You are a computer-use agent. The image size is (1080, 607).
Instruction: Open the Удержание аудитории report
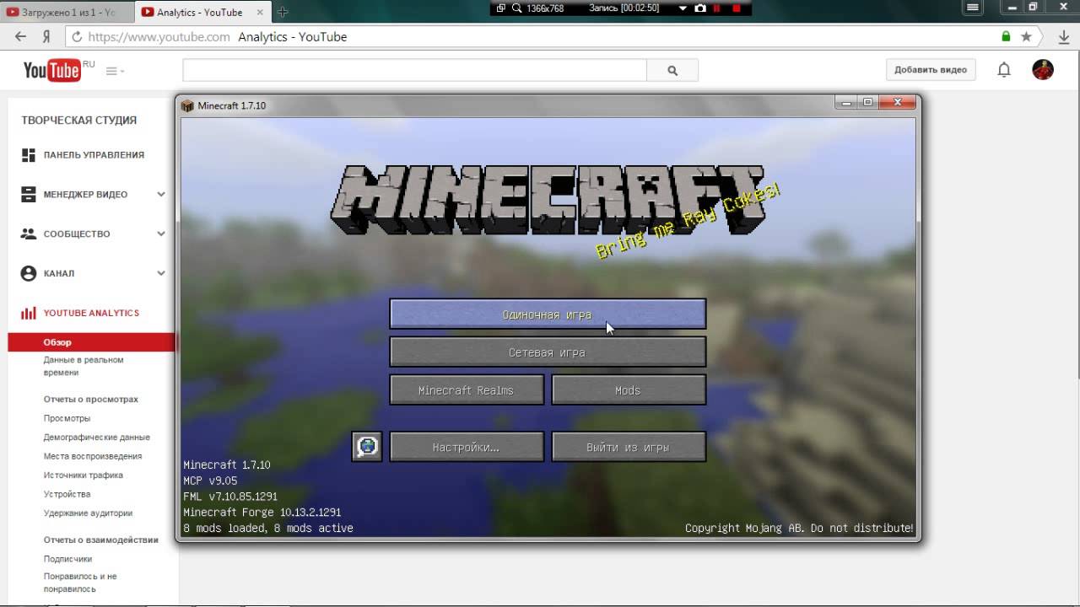click(88, 513)
